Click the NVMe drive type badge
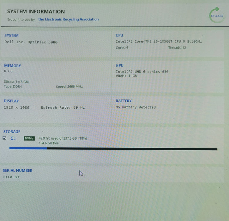 (x=29, y=138)
